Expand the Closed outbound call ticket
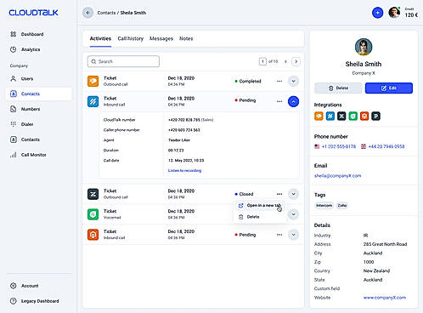423x313 pixels. click(293, 194)
